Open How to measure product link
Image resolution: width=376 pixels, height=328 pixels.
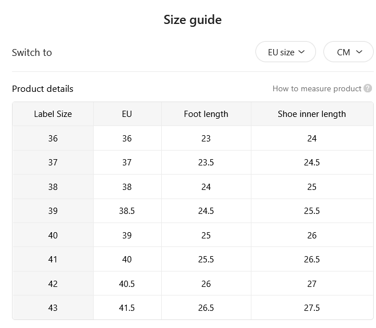pos(317,88)
